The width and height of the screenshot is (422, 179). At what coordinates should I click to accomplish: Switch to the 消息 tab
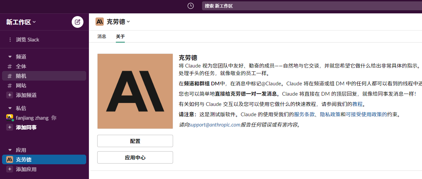(102, 36)
